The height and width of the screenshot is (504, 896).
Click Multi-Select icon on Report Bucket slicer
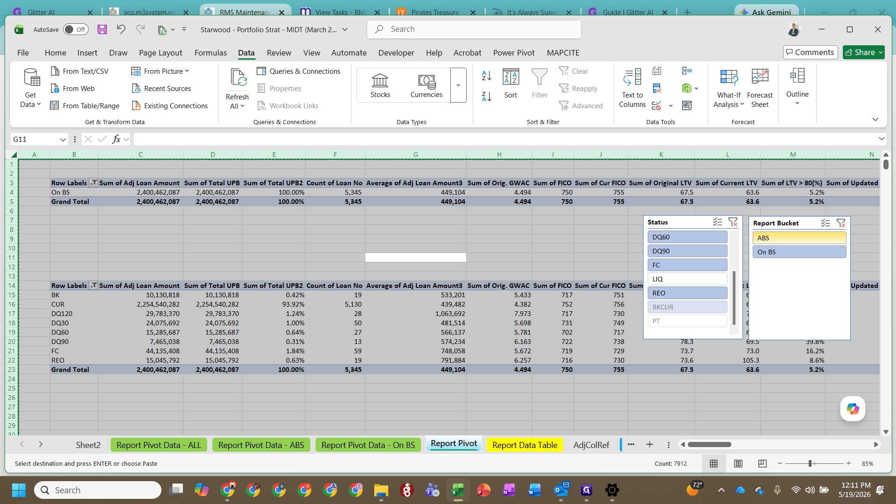tap(826, 223)
